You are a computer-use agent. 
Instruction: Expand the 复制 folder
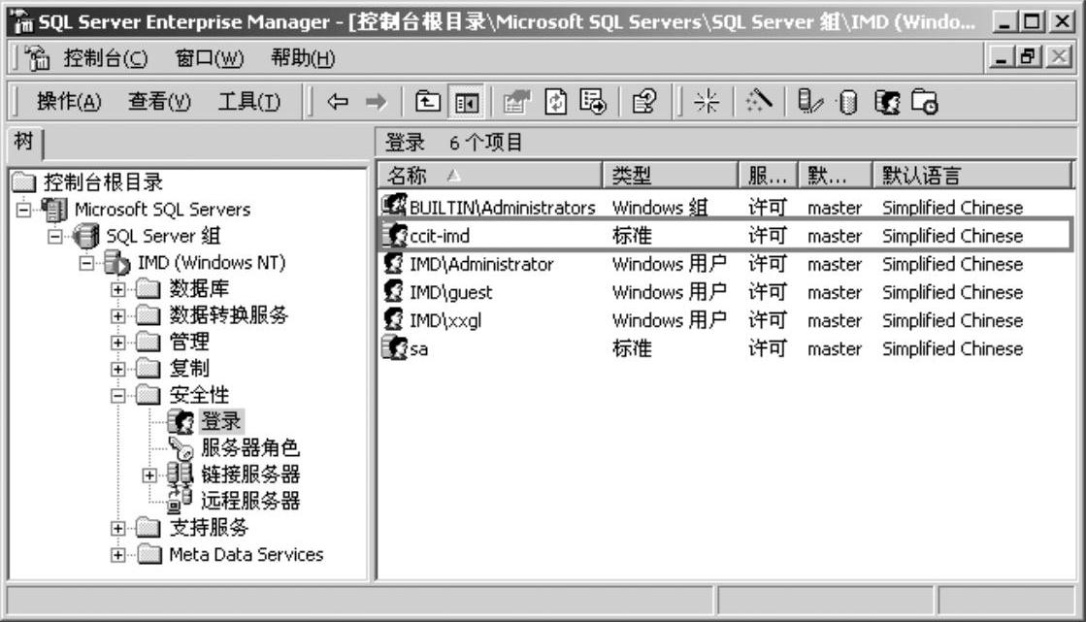117,369
